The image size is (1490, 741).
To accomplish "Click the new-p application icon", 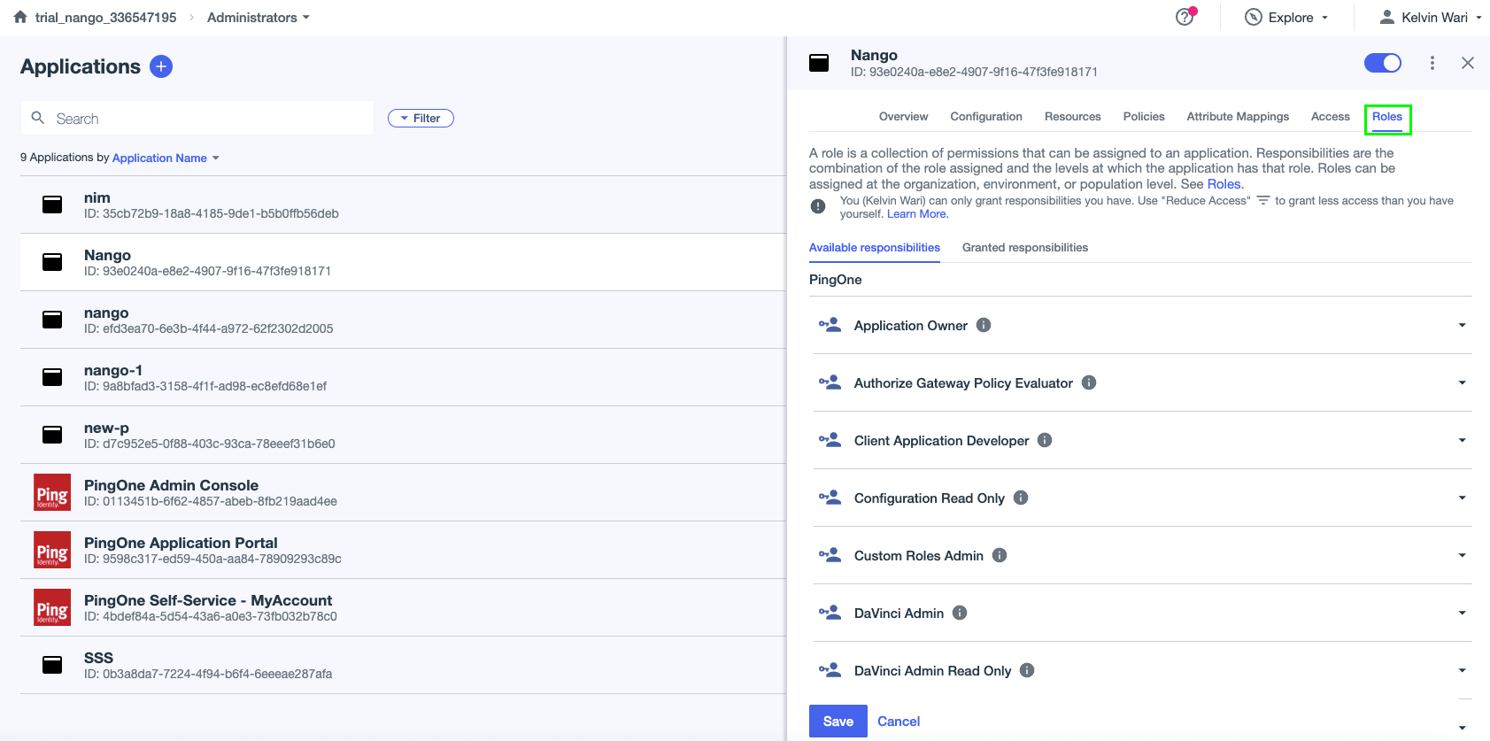I will tap(52, 435).
